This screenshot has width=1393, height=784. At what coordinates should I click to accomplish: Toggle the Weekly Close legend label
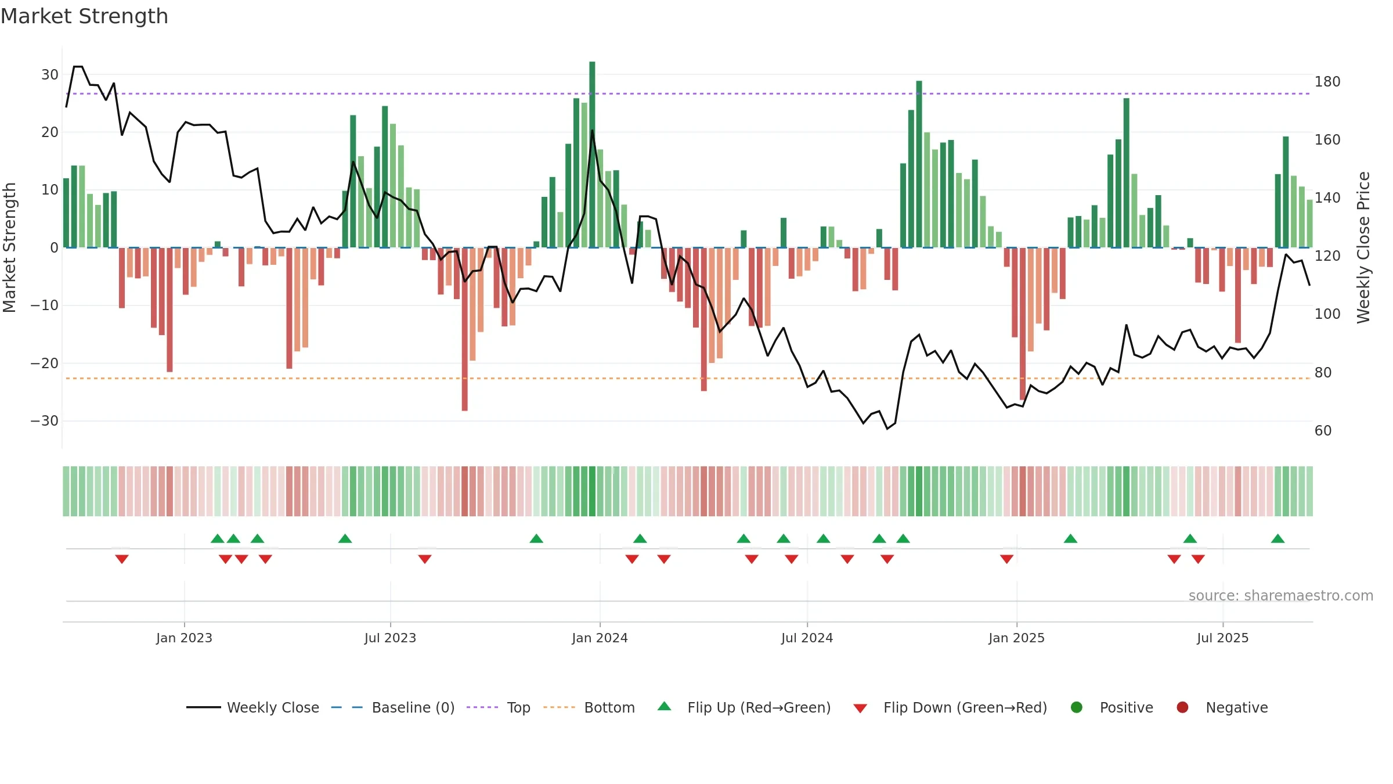[273, 707]
